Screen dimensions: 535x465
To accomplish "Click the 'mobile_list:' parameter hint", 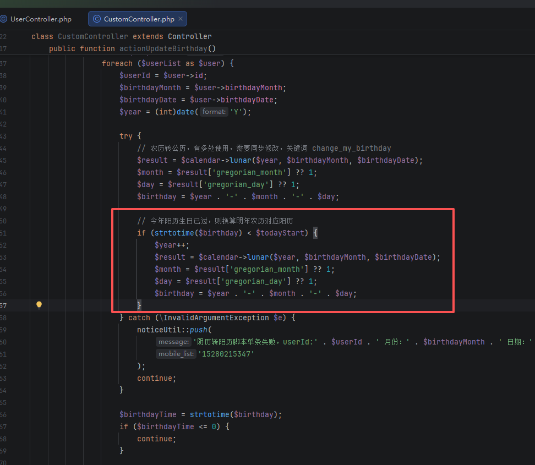I will (x=176, y=354).
